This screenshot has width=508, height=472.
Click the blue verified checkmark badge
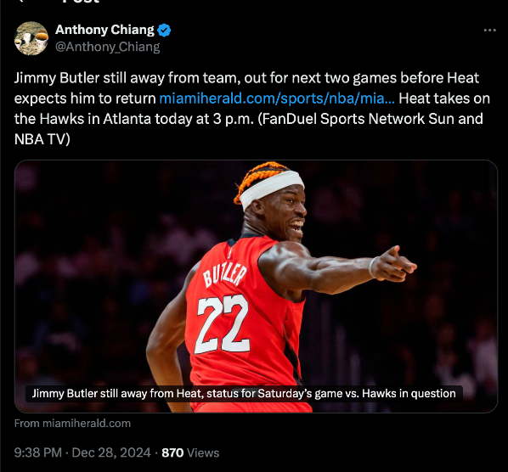(164, 30)
